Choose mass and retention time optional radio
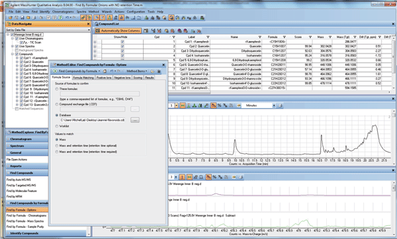The image size is (397, 239). [57, 145]
